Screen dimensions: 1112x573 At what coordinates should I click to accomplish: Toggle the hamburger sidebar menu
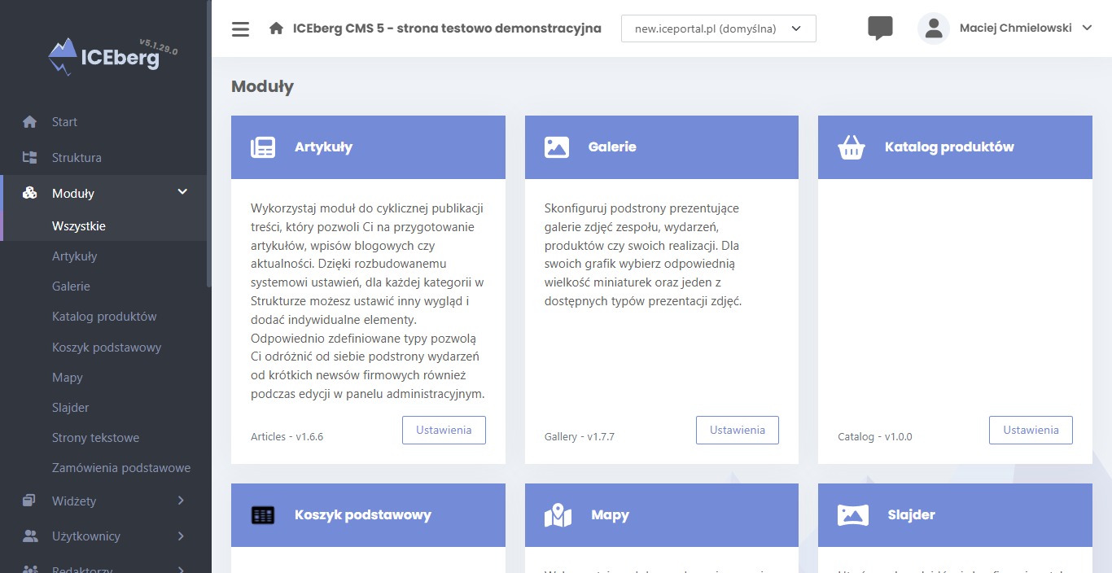pyautogui.click(x=240, y=29)
